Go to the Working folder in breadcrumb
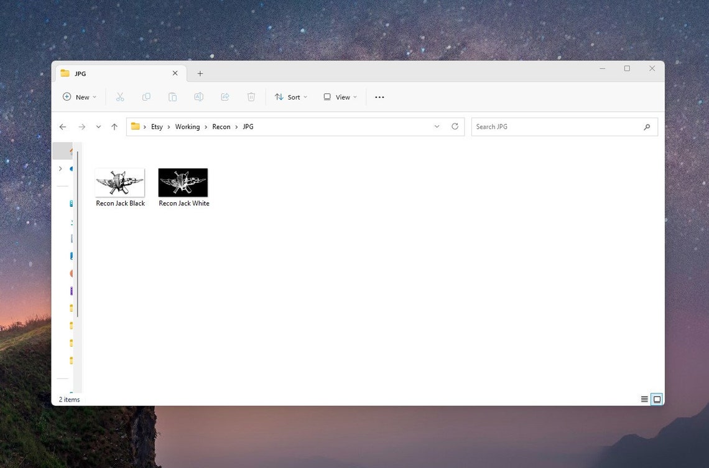709x468 pixels. pyautogui.click(x=187, y=127)
